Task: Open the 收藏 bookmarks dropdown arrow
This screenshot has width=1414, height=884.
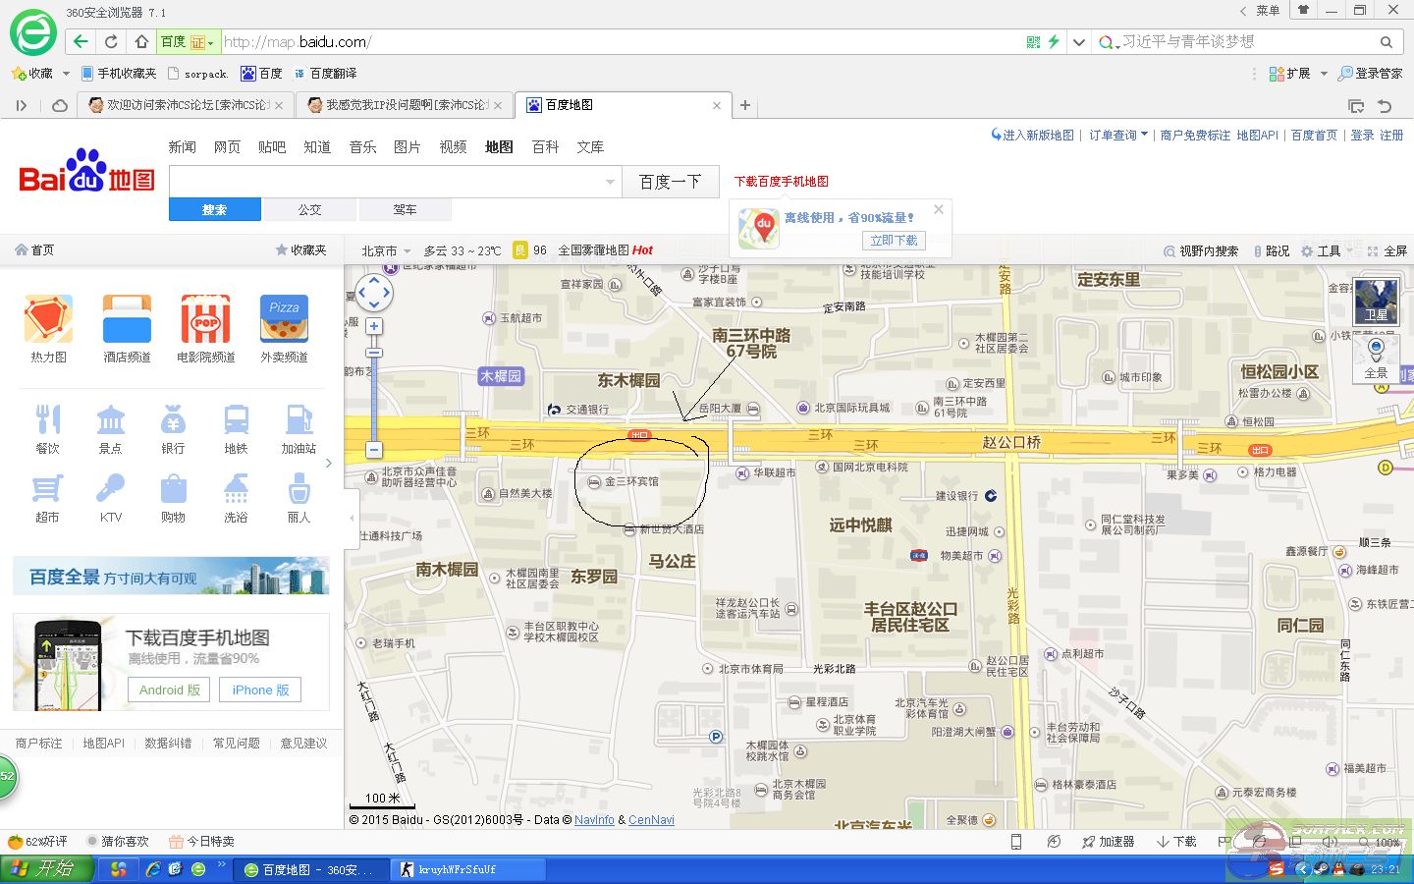Action: pyautogui.click(x=66, y=74)
